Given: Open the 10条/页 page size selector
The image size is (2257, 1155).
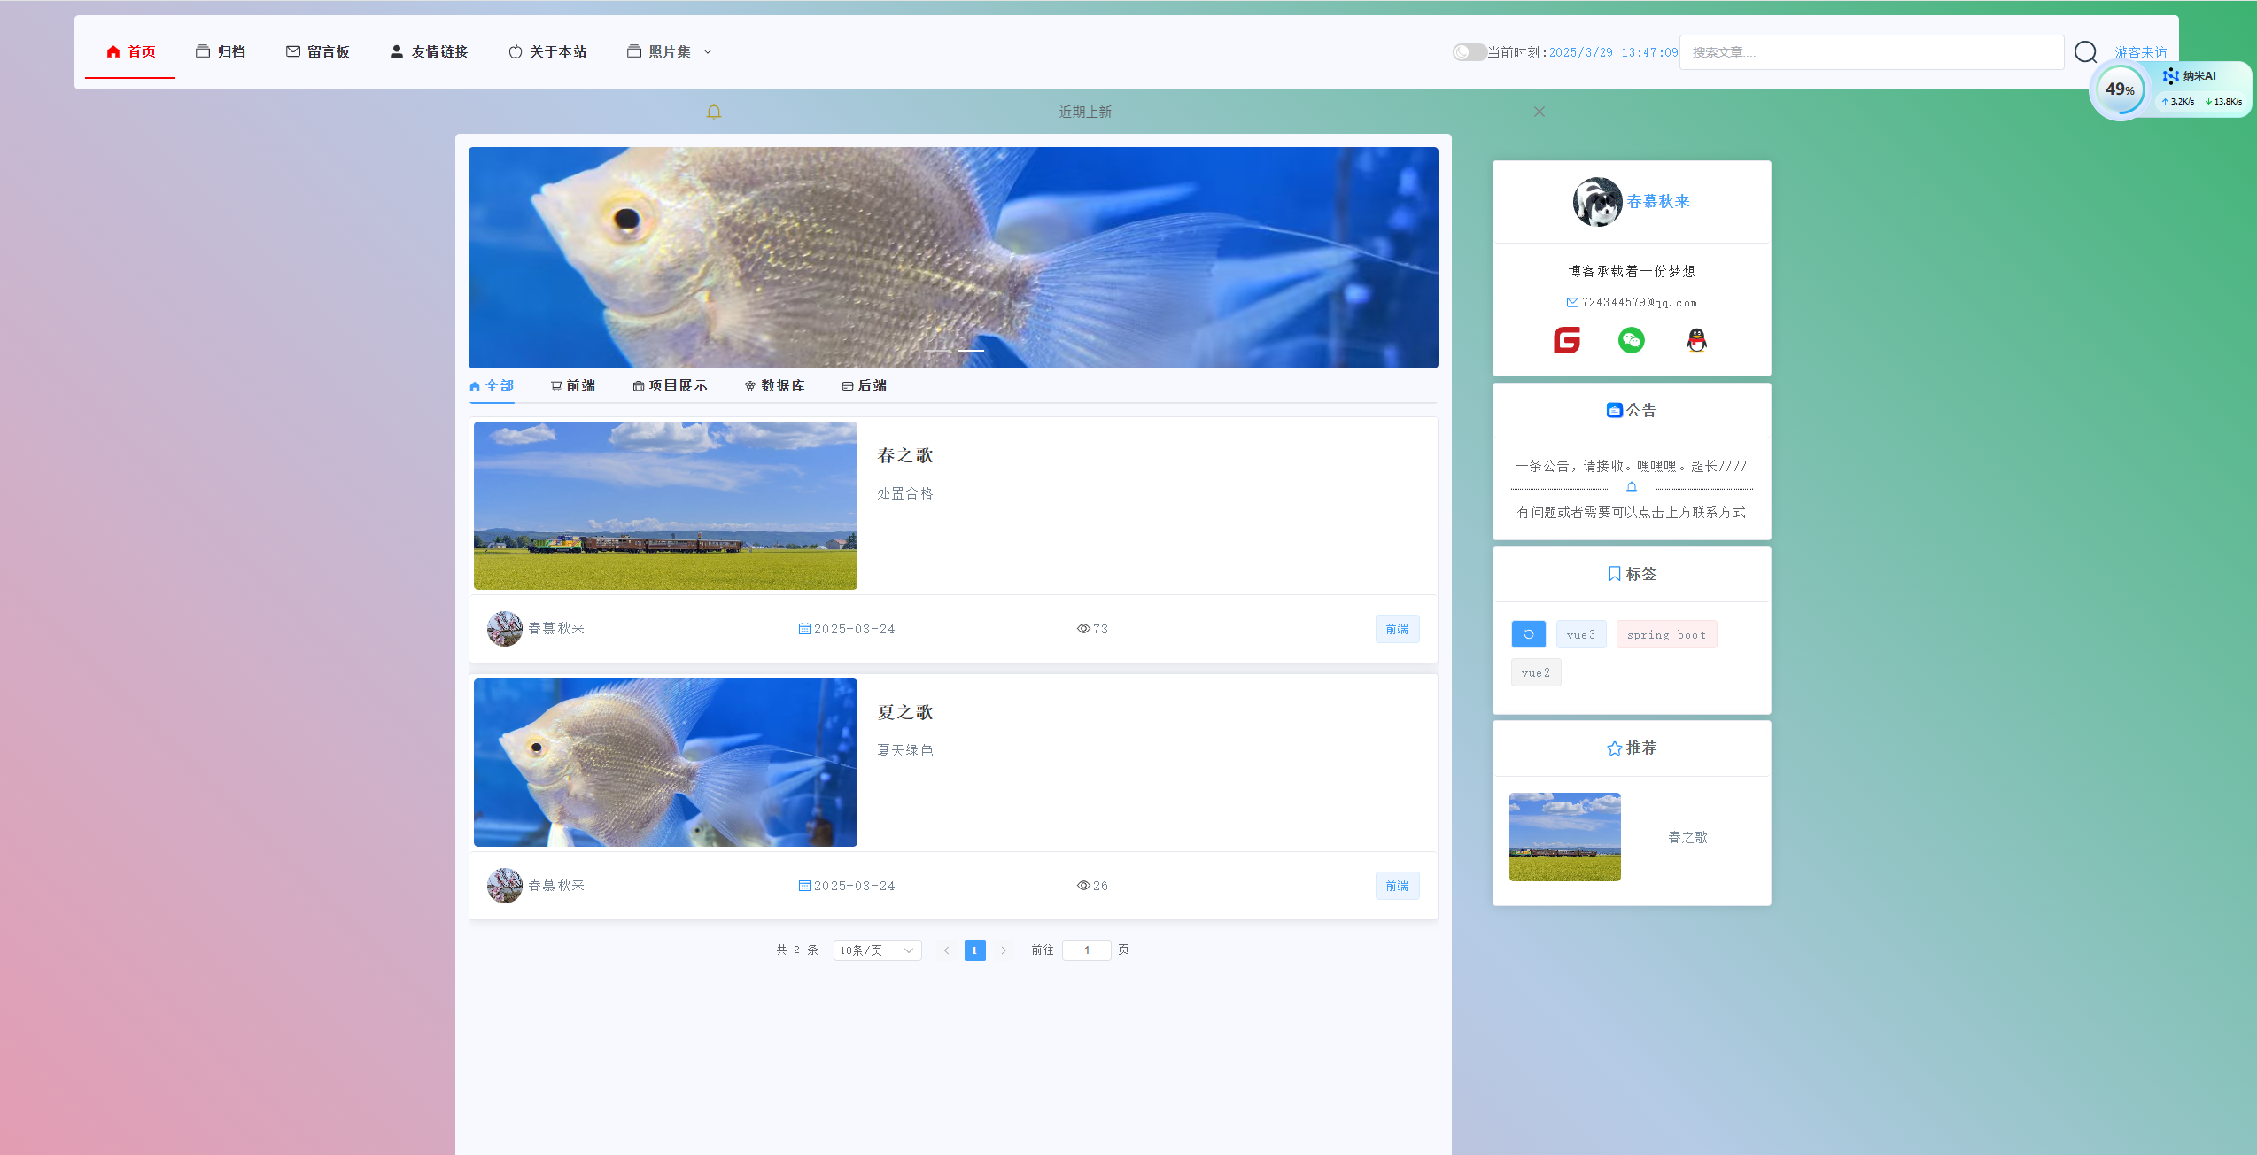Looking at the screenshot, I should [x=877, y=950].
